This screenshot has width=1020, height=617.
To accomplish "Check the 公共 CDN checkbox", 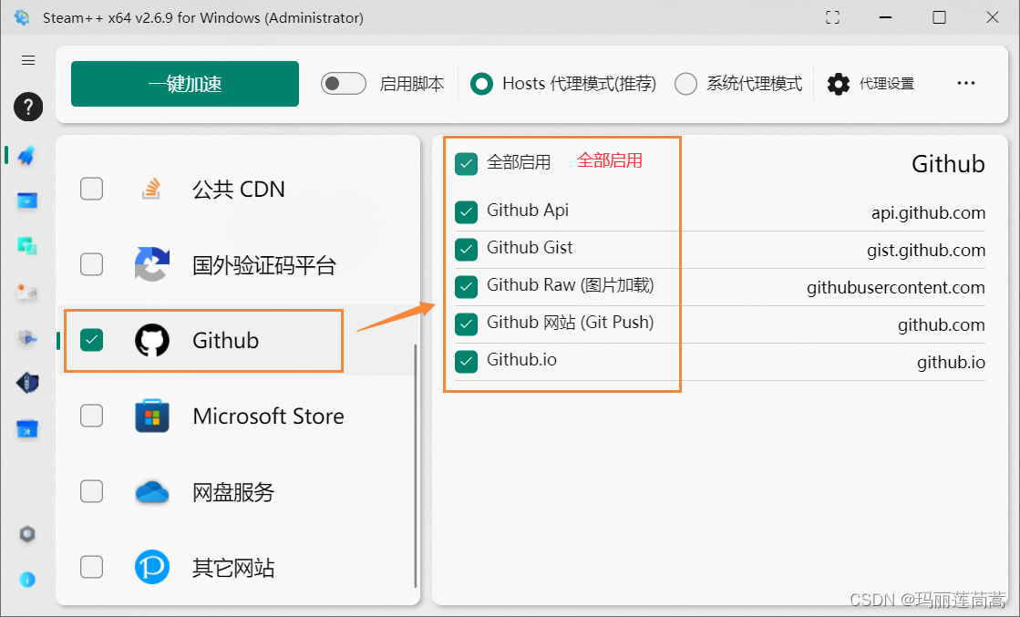I will point(92,189).
